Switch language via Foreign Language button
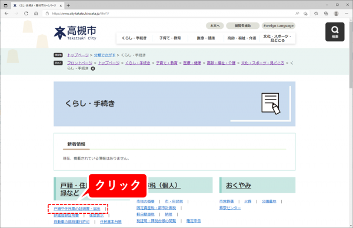353x228 pixels. click(x=278, y=26)
